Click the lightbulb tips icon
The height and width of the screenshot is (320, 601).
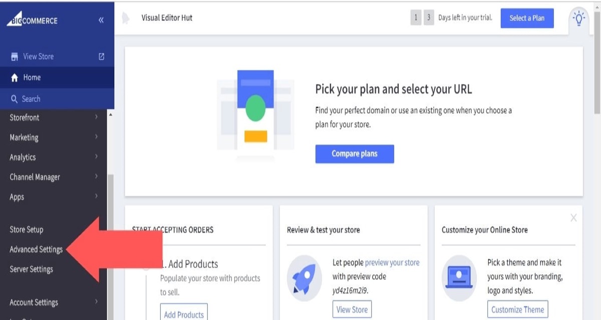pyautogui.click(x=579, y=18)
